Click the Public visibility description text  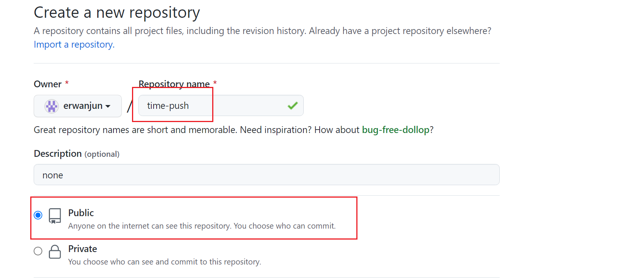point(202,226)
